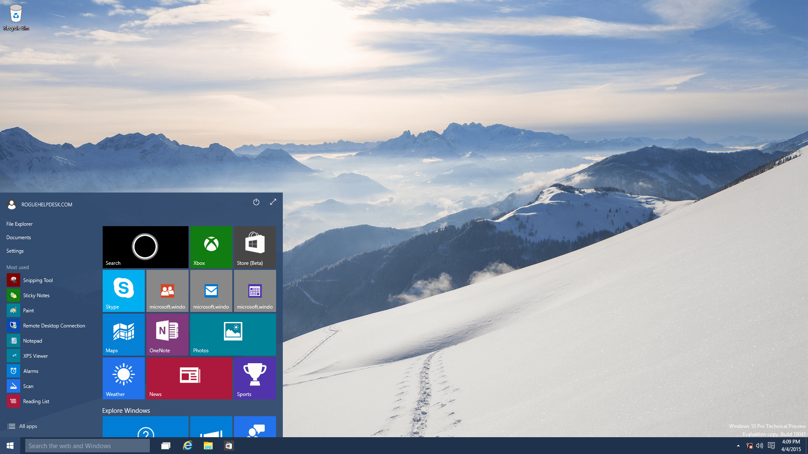Open the OneNote tile
Viewport: 808px width, 454px height.
[167, 334]
